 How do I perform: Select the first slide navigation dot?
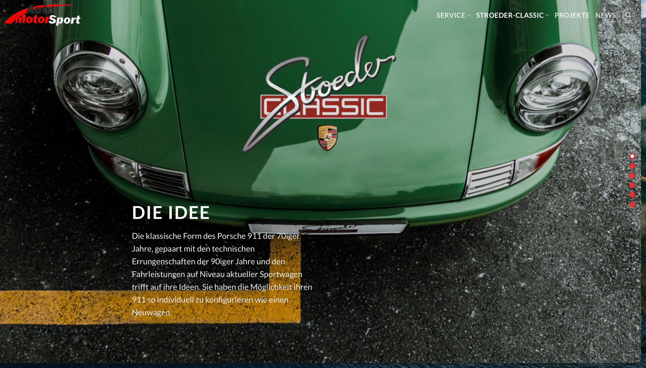[632, 156]
